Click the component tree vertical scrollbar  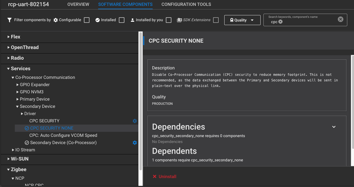[x=140, y=100]
